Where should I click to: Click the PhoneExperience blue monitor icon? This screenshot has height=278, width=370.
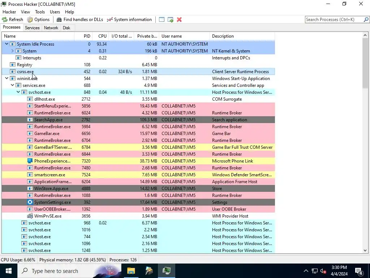[30, 161]
